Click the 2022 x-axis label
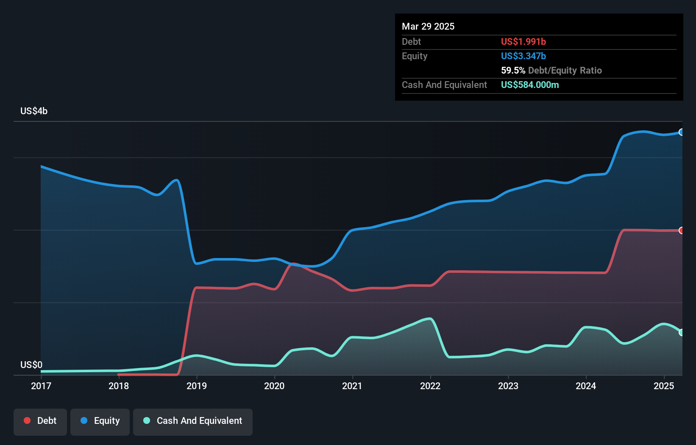This screenshot has height=445, width=696. 430,386
